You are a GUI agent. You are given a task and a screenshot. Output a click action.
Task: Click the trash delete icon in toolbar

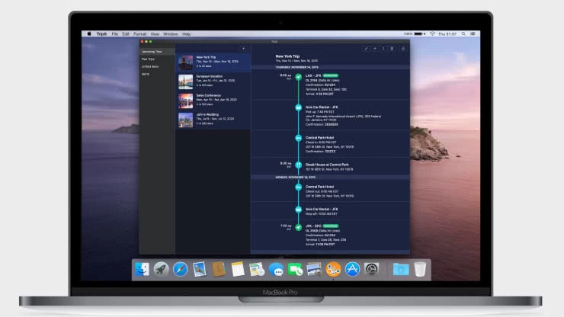[393, 49]
